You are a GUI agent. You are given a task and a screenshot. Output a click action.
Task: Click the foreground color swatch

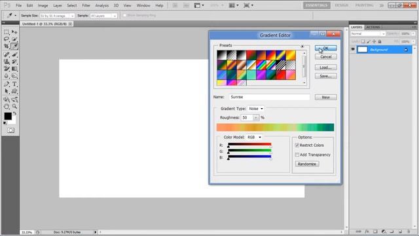coord(7,116)
